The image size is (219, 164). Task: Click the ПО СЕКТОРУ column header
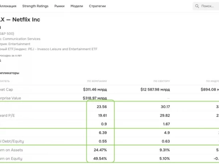(162, 81)
